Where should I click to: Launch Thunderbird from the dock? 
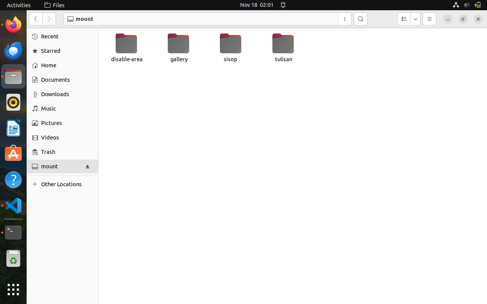point(13,51)
